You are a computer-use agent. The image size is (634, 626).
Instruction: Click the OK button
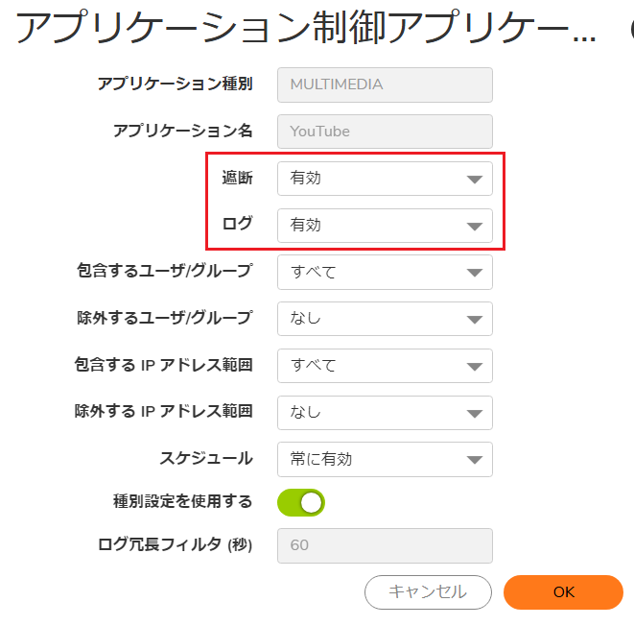pos(563,592)
